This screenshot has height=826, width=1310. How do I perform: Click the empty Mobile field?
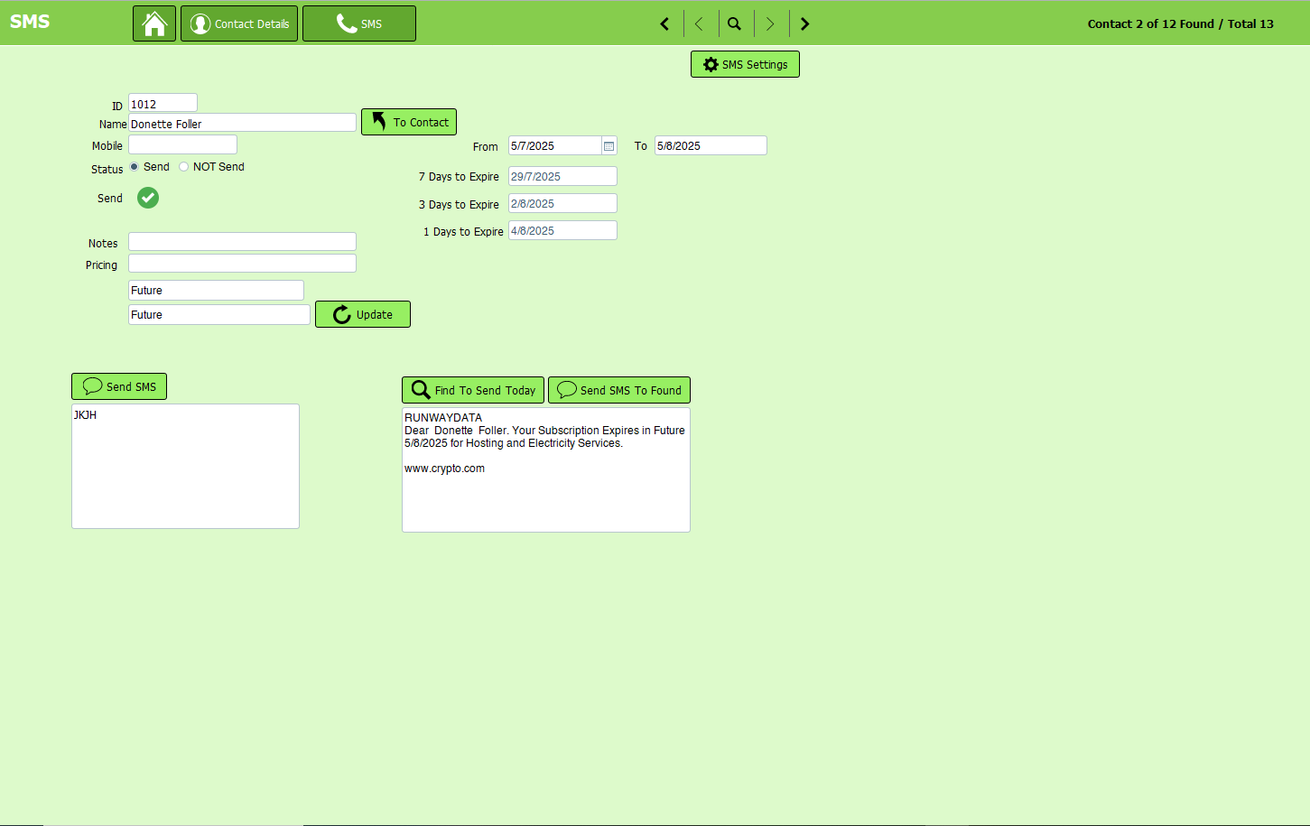coord(182,144)
